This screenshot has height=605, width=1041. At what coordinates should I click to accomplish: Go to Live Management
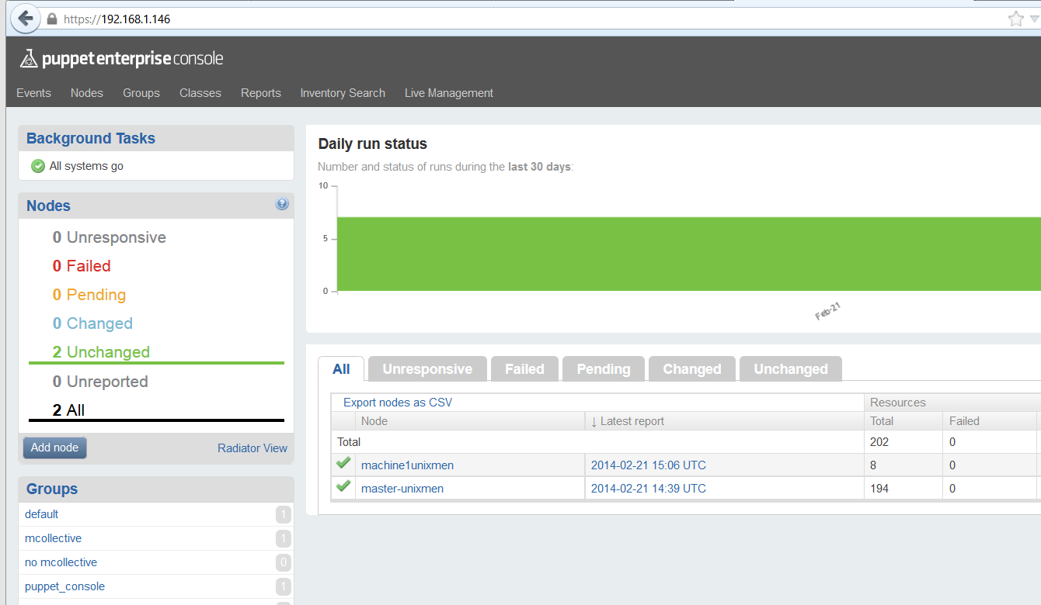[449, 93]
